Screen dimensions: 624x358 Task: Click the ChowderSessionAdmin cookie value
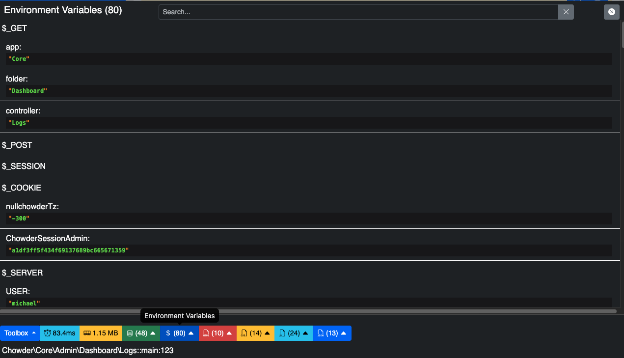tap(68, 250)
